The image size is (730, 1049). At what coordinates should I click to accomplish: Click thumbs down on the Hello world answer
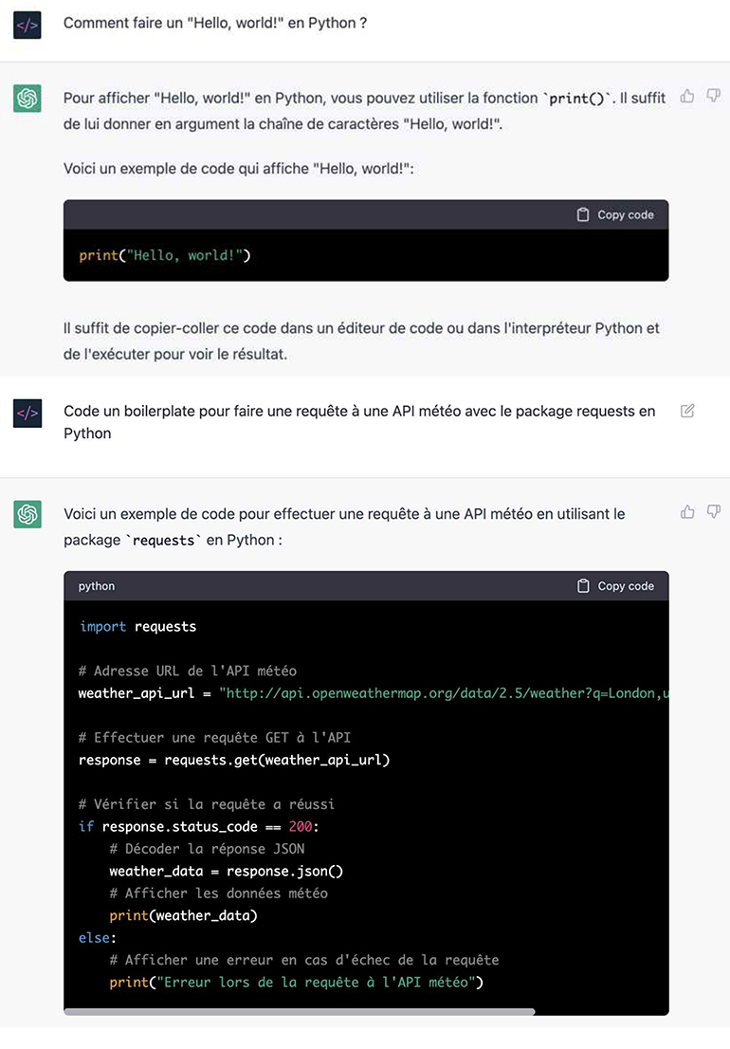coord(714,97)
